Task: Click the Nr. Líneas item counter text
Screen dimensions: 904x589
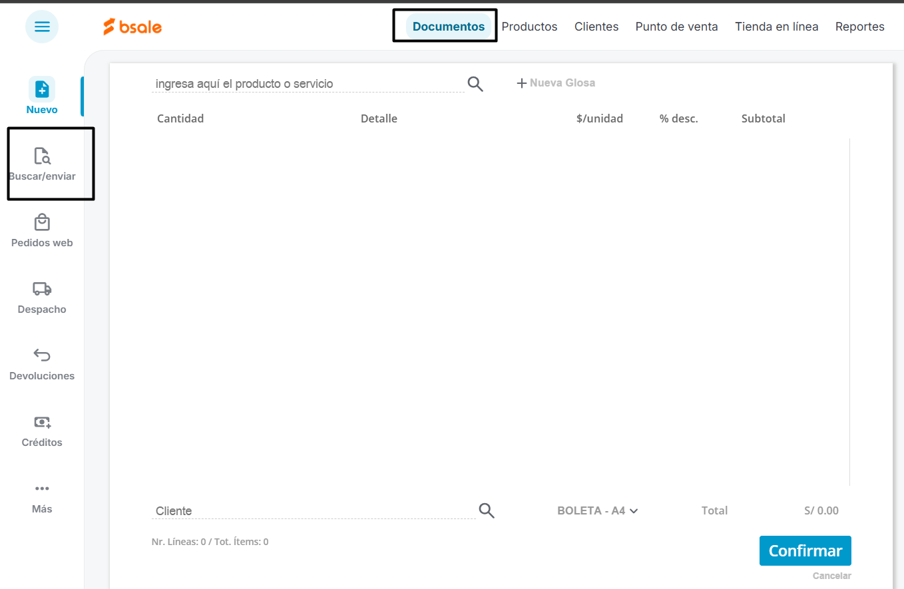Action: tap(210, 542)
